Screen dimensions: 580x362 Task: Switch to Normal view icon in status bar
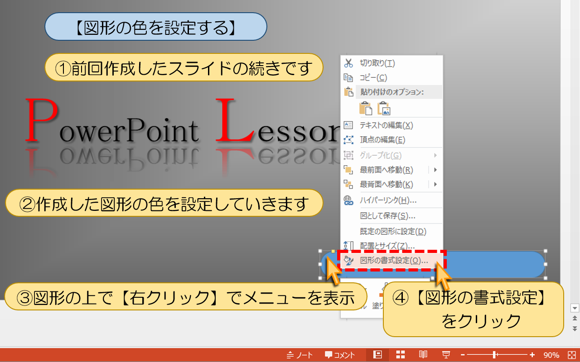tap(377, 355)
